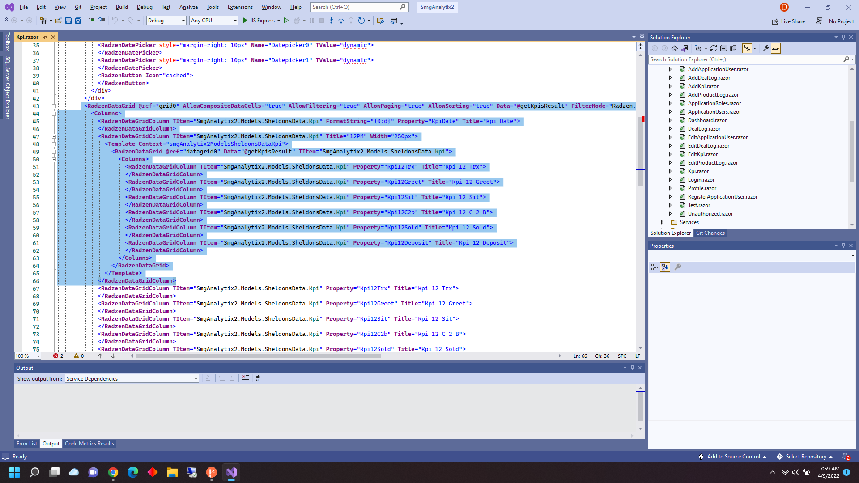Open the Any CPU platform dropdown
The width and height of the screenshot is (859, 483).
(214, 21)
